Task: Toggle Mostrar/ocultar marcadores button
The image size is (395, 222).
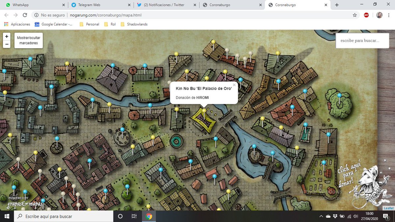Action: [29, 40]
